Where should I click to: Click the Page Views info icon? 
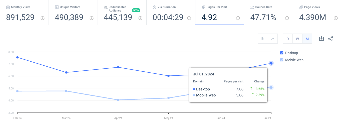coord(336,18)
